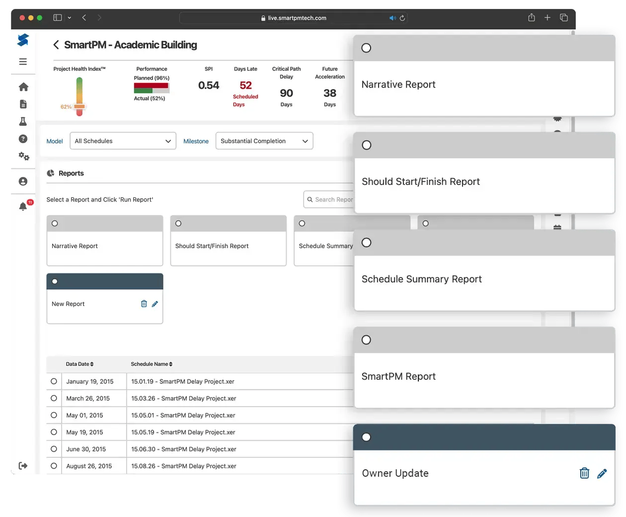Click the live.smartpmtech.com address bar
Image resolution: width=626 pixels, height=517 pixels.
(x=294, y=18)
